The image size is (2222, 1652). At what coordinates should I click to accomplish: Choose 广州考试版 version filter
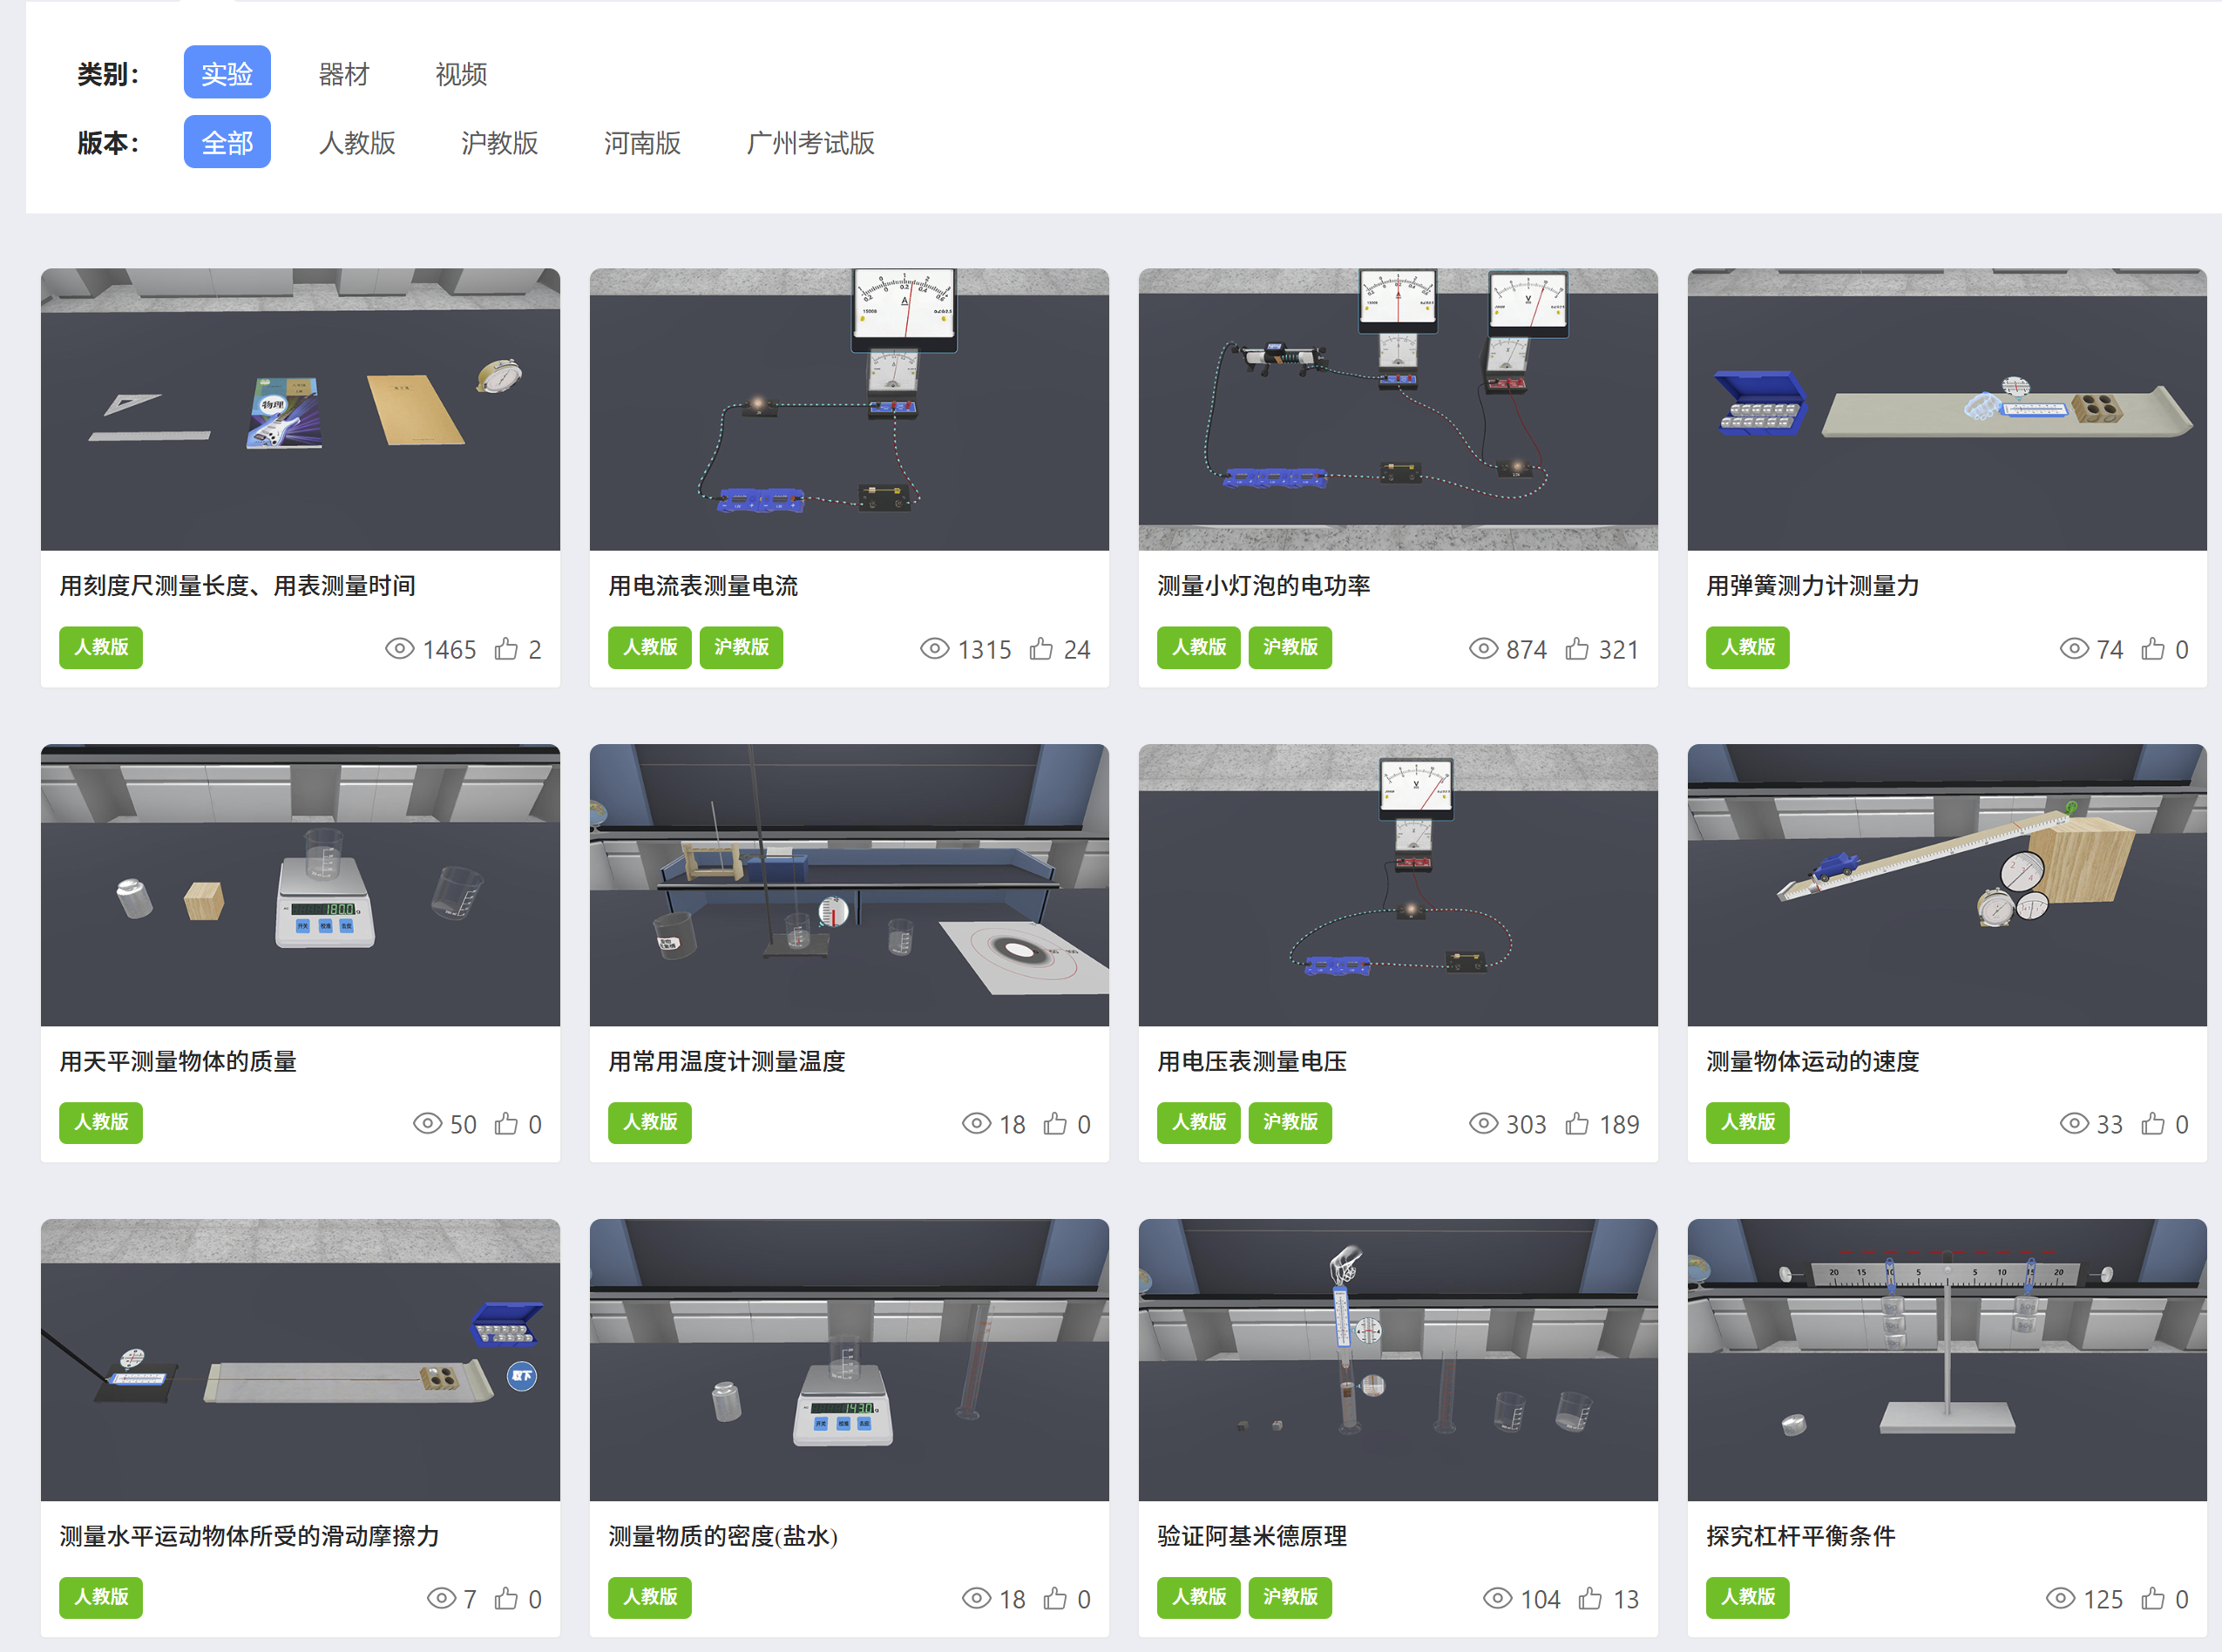(x=810, y=142)
